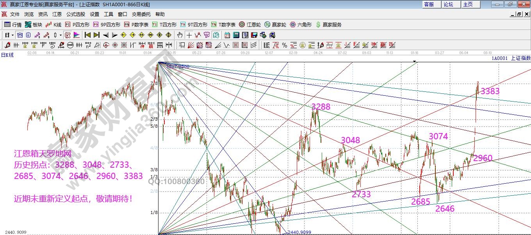Open the 六角形 hexagon chart
The height and width of the screenshot is (235, 531).
(301, 25)
